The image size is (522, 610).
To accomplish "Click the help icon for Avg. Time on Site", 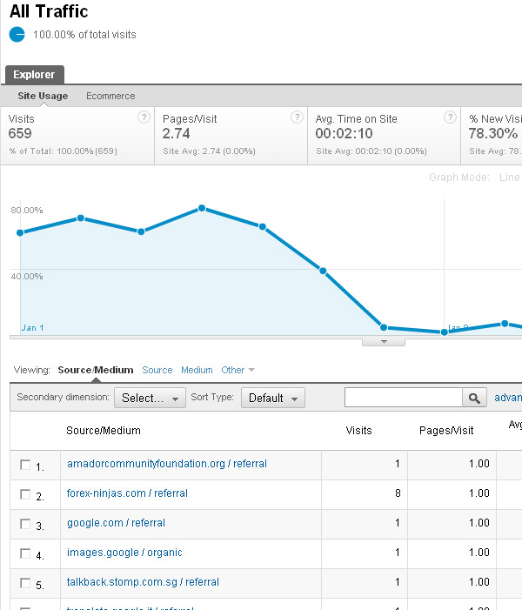I will click(x=450, y=117).
